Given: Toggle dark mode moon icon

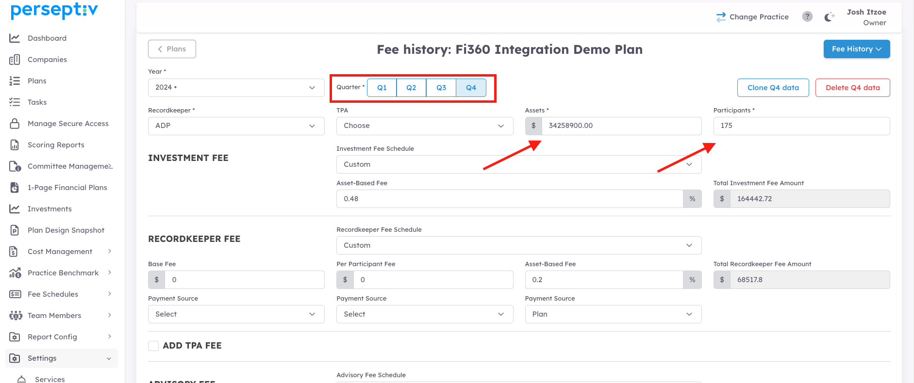Looking at the screenshot, I should click(x=829, y=17).
